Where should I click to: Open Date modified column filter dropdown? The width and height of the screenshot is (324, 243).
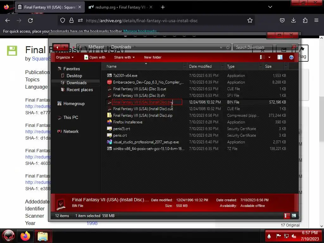[x=222, y=66]
